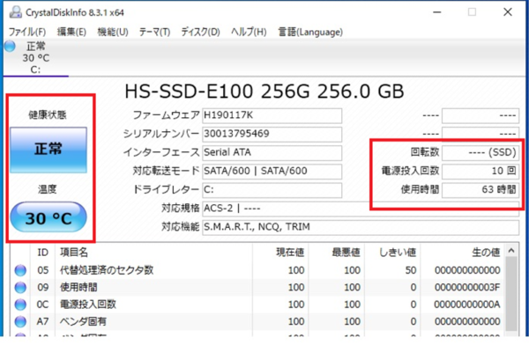The image size is (529, 345).
Task: Click the interface field Serial ATA
Action: (x=272, y=152)
